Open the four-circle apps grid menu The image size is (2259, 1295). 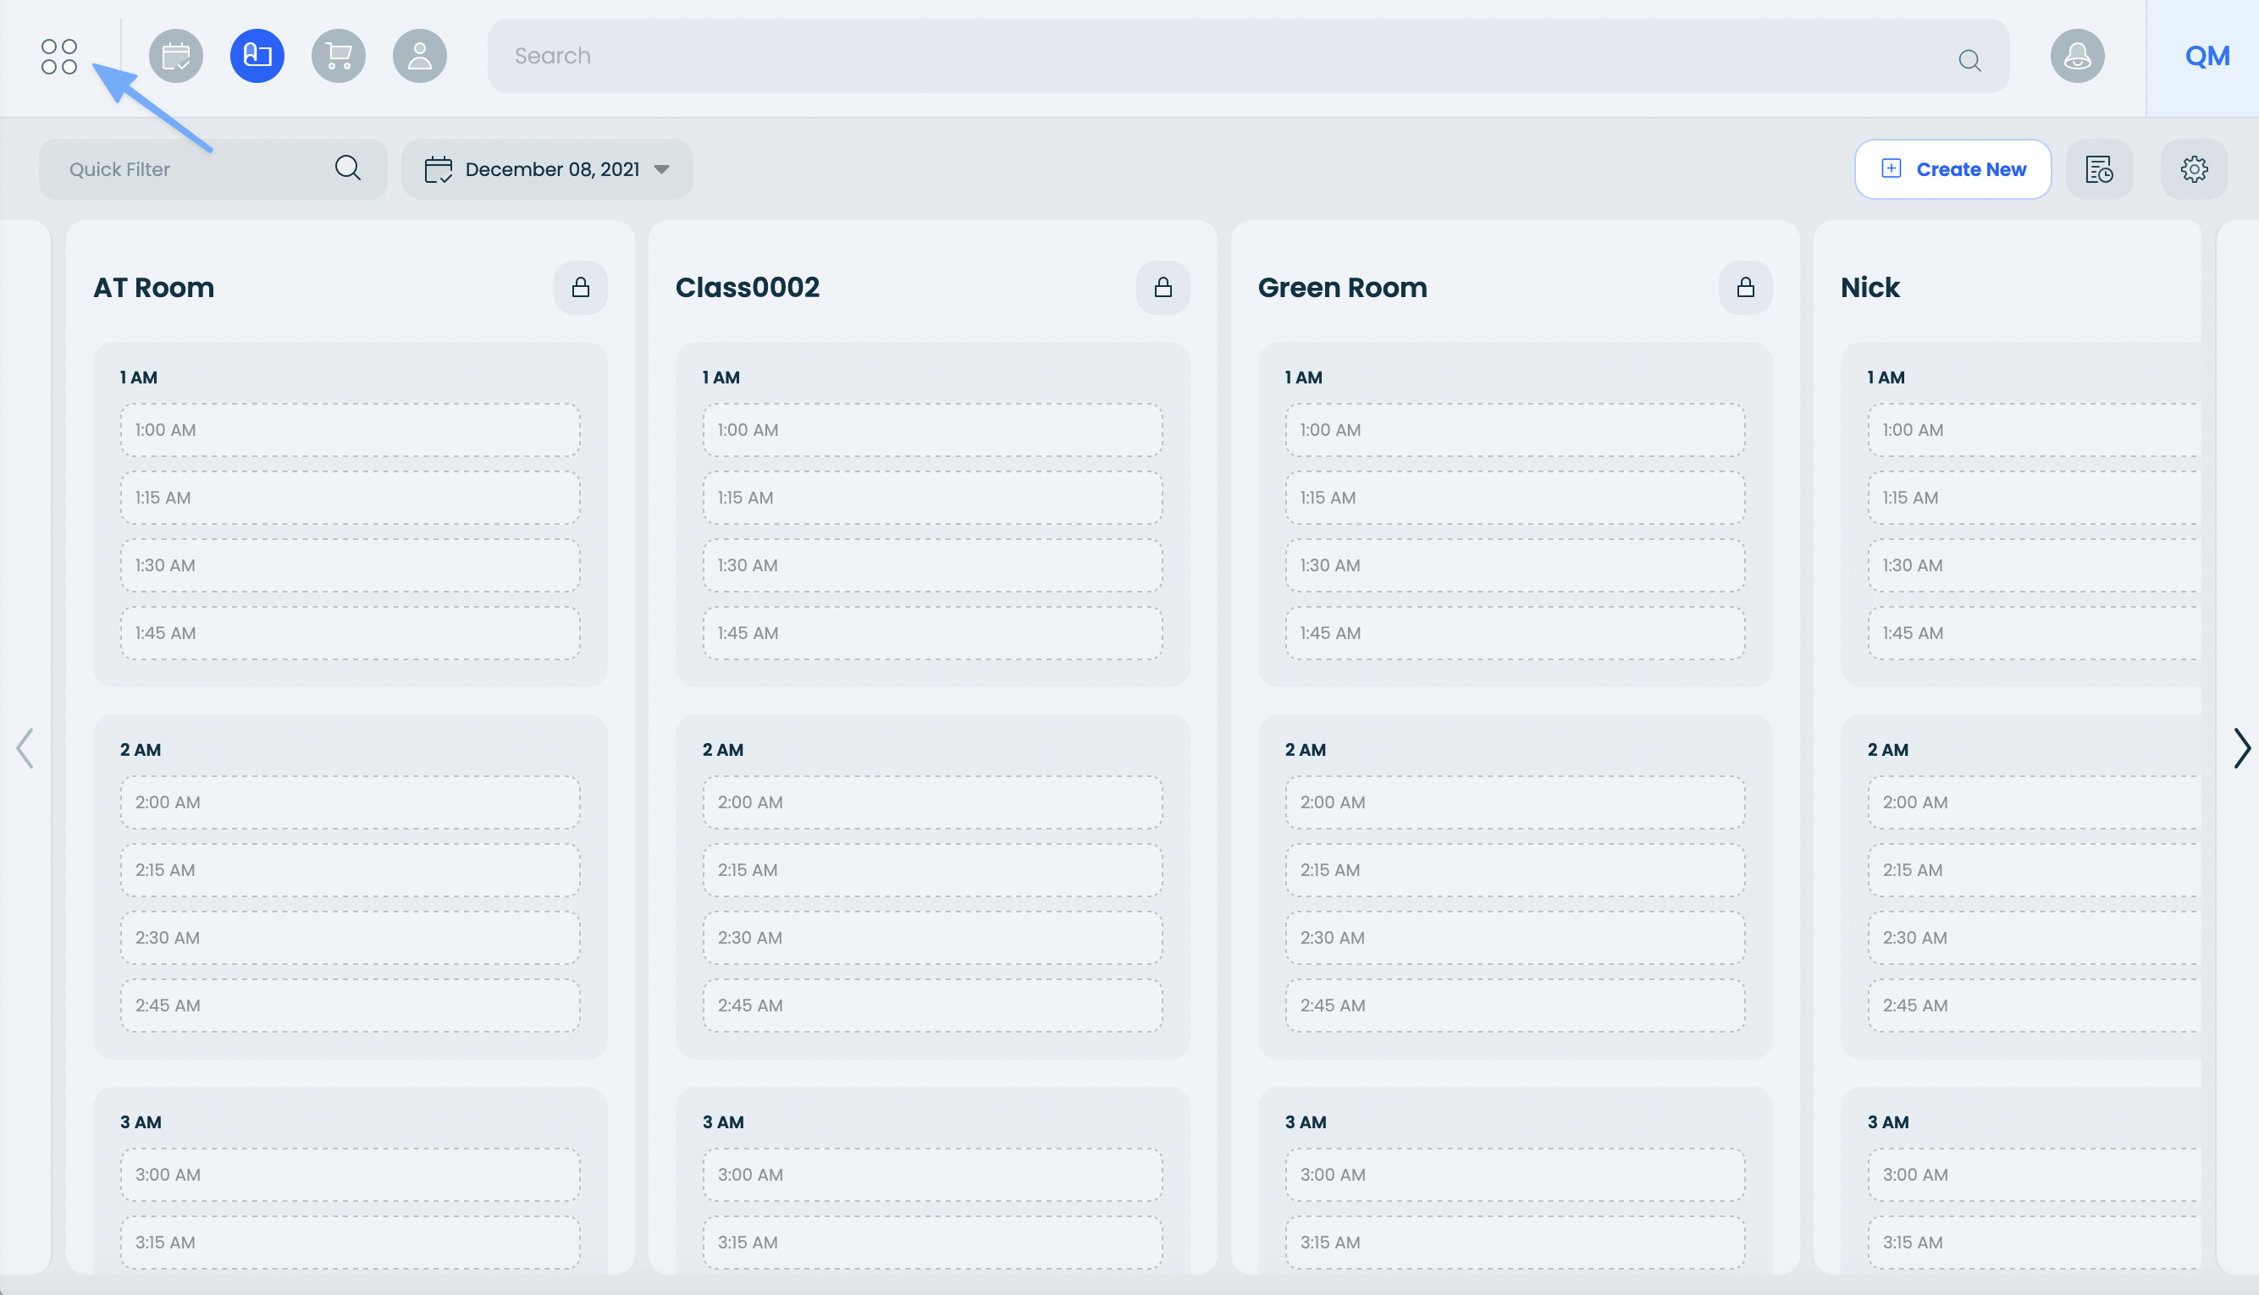click(58, 56)
